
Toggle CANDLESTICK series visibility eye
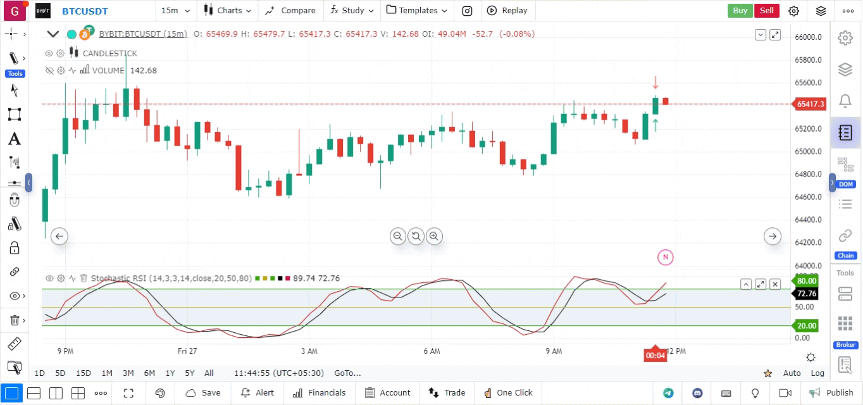49,54
